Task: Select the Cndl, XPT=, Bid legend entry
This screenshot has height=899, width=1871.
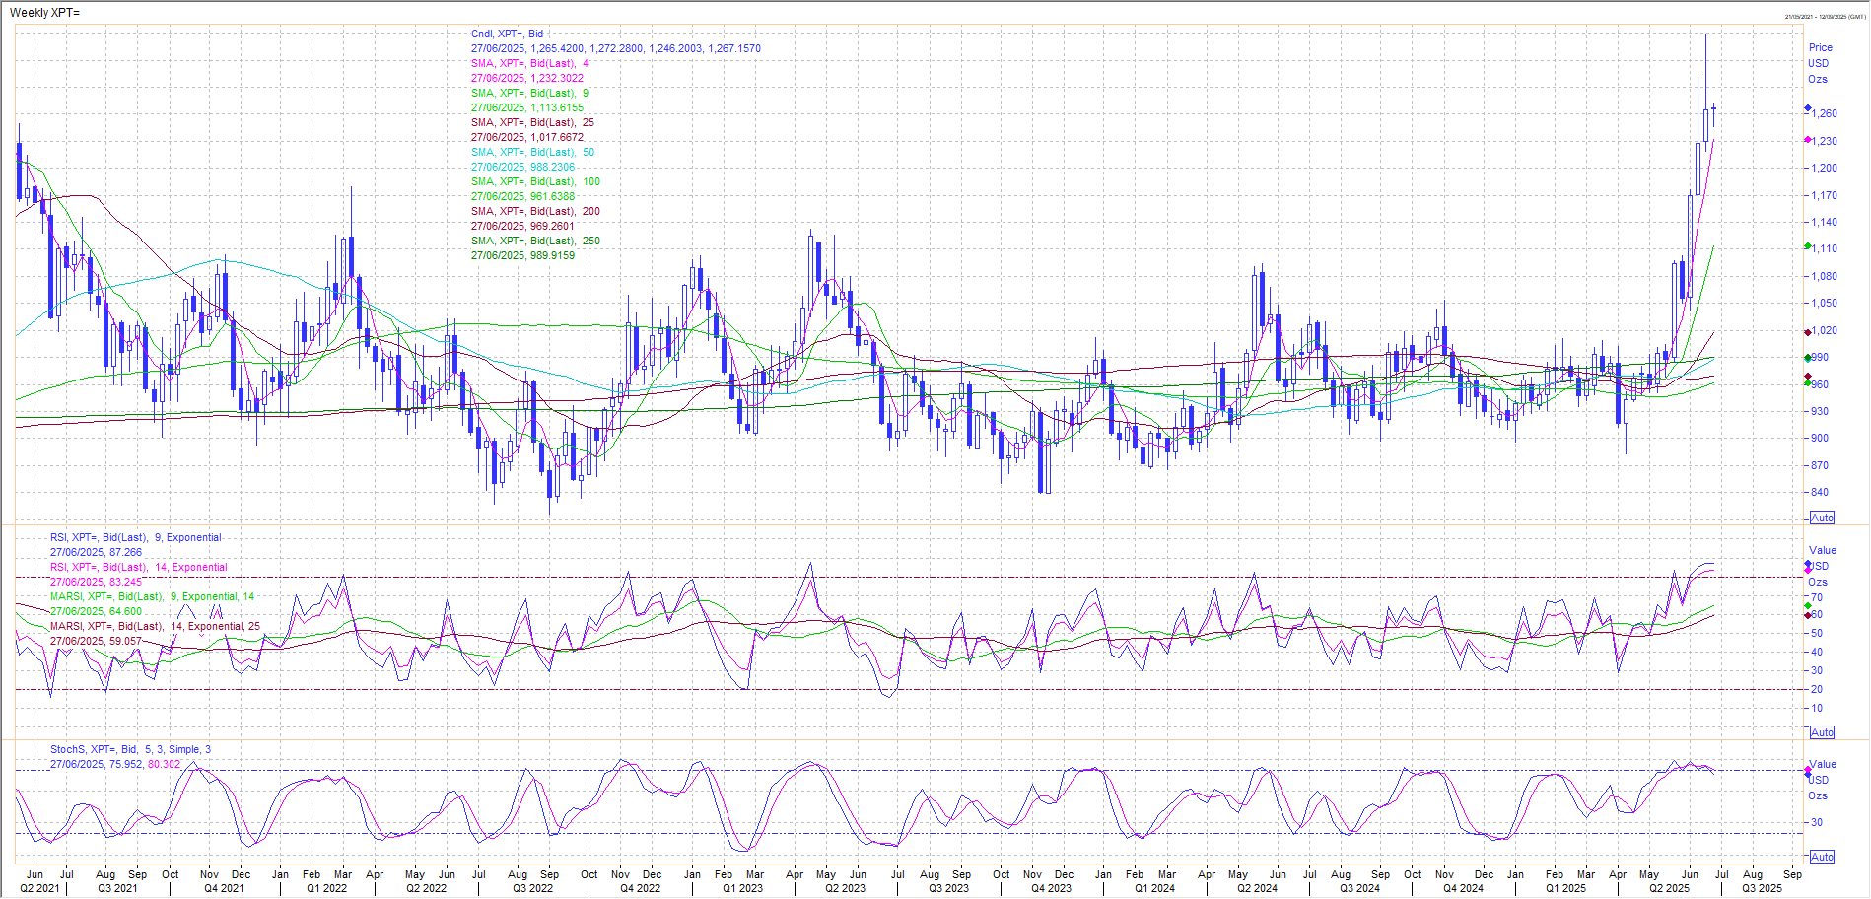Action: [x=507, y=34]
